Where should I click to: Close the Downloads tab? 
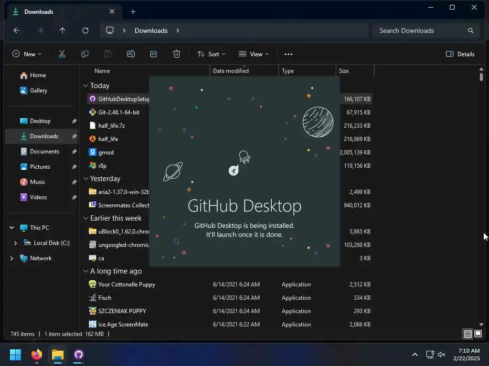pos(112,11)
